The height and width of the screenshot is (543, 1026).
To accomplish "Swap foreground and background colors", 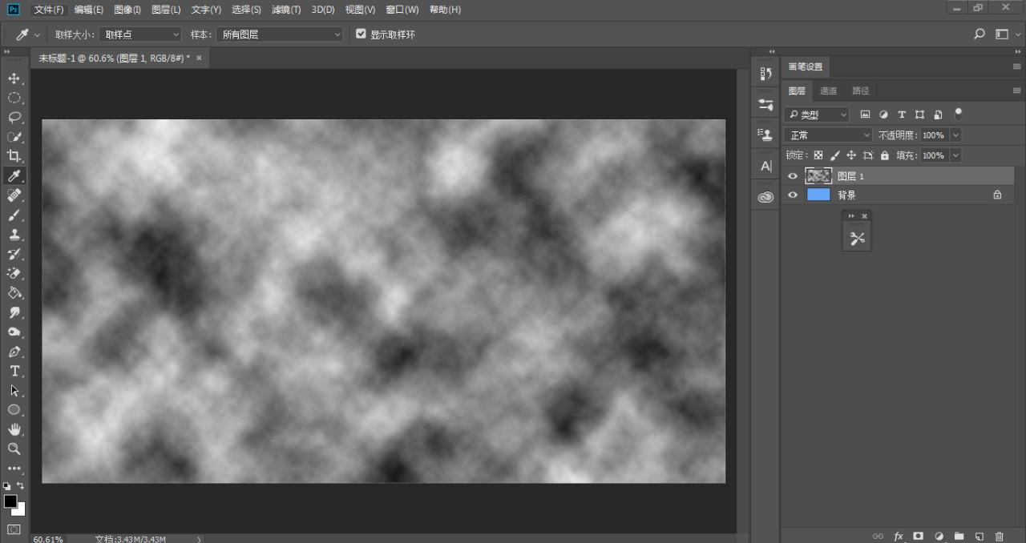I will coord(21,485).
